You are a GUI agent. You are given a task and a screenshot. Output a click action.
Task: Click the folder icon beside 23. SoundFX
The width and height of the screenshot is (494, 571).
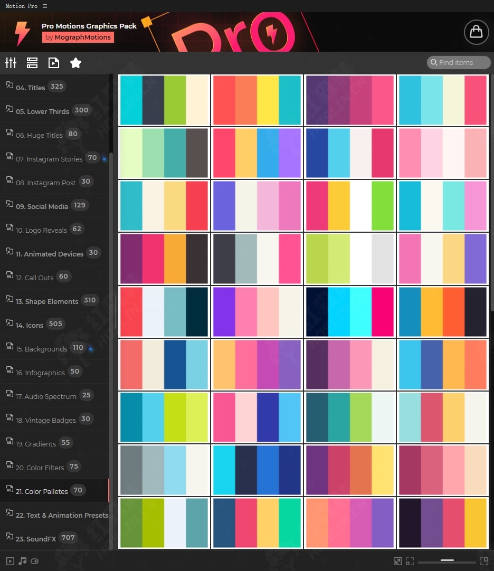9,536
